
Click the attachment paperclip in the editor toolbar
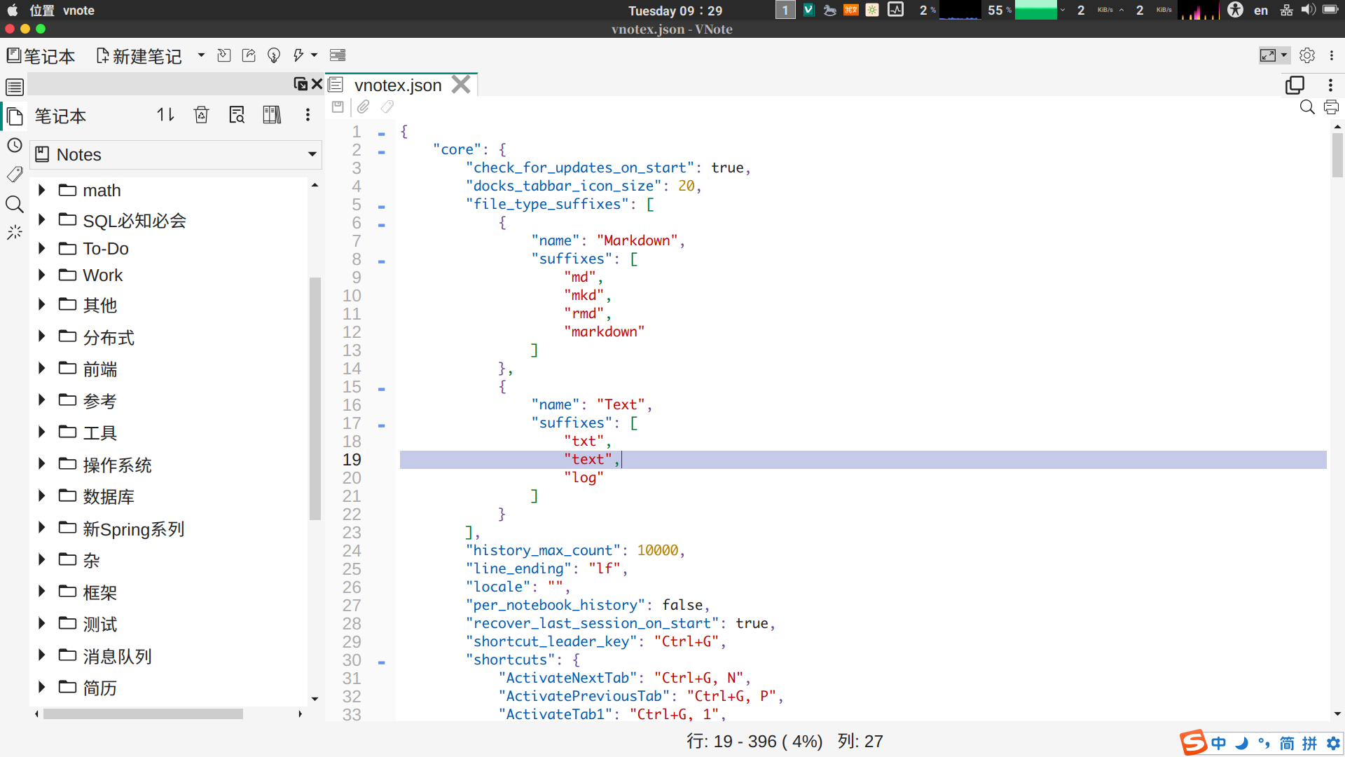click(363, 107)
